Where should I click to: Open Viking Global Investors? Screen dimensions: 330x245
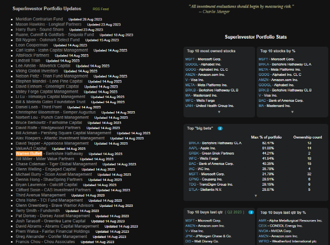click(37, 71)
